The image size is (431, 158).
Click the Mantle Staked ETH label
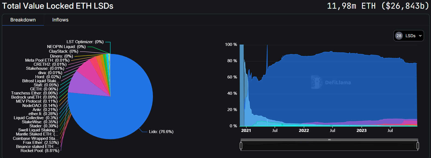pyautogui.click(x=37, y=134)
